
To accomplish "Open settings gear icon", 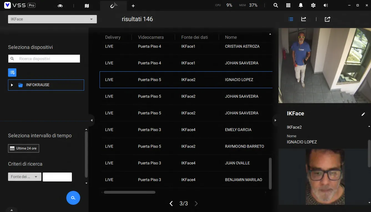I will coord(313,5).
